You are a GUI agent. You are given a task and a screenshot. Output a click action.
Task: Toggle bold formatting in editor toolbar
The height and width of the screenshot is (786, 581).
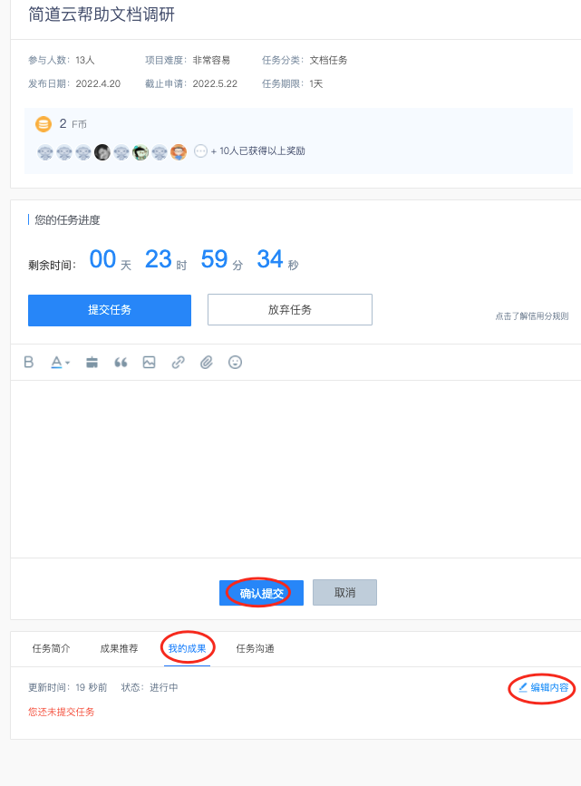click(x=29, y=362)
